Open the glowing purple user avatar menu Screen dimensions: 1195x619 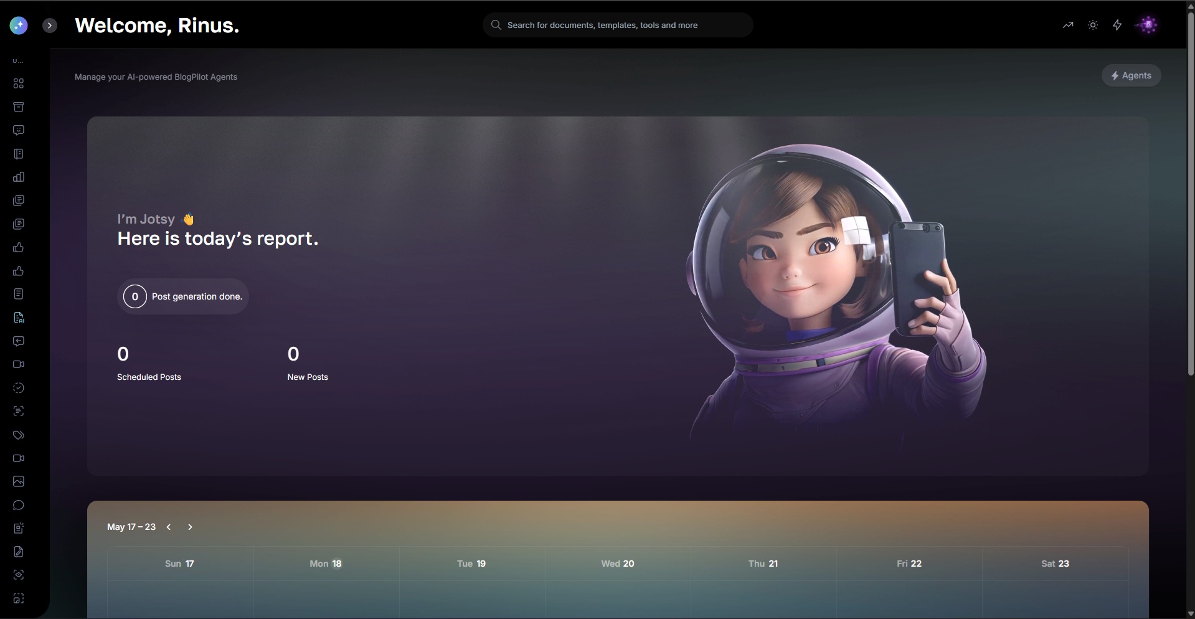(x=1147, y=25)
